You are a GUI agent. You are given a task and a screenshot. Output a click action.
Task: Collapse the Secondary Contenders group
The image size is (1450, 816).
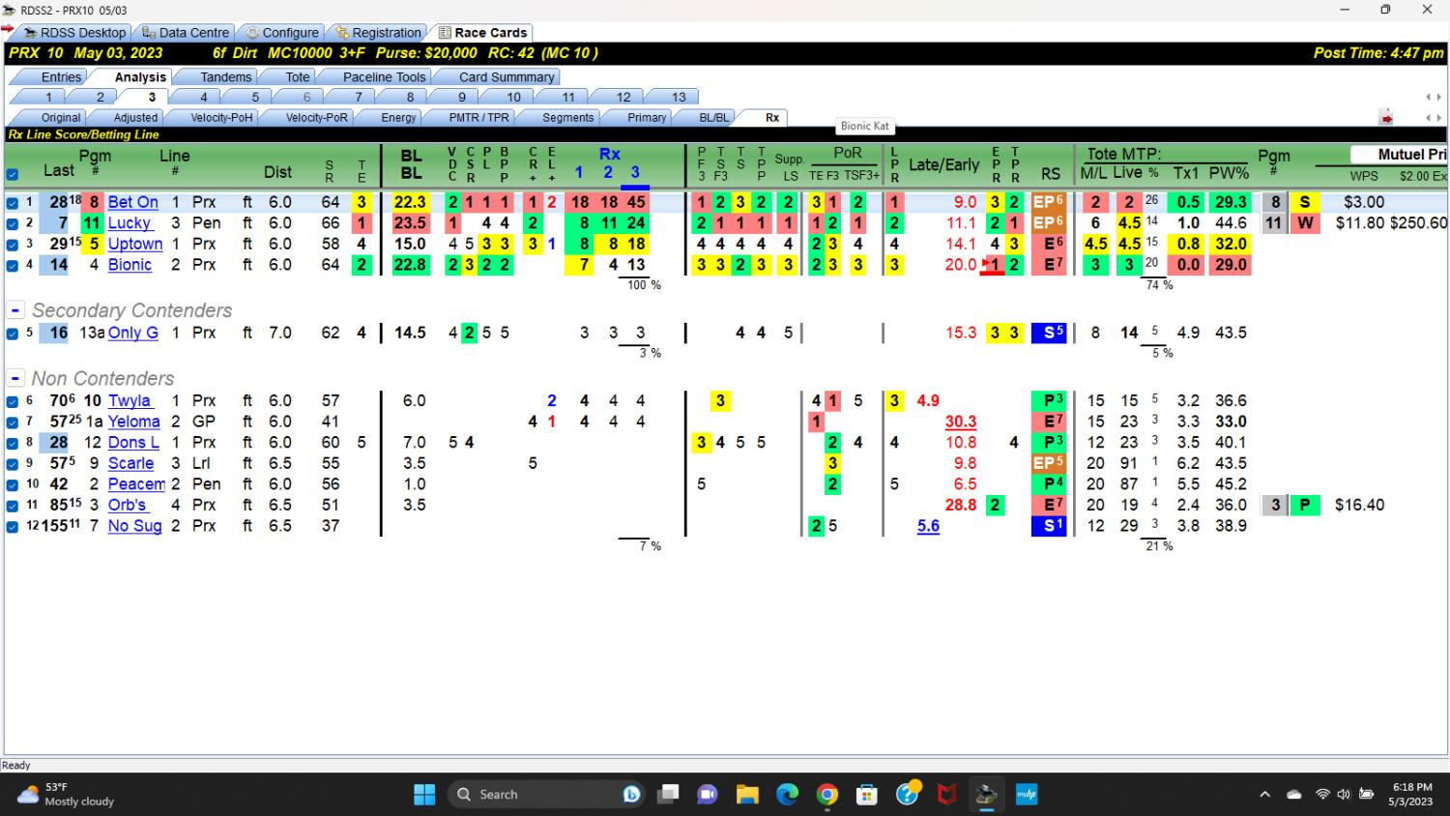click(15, 310)
